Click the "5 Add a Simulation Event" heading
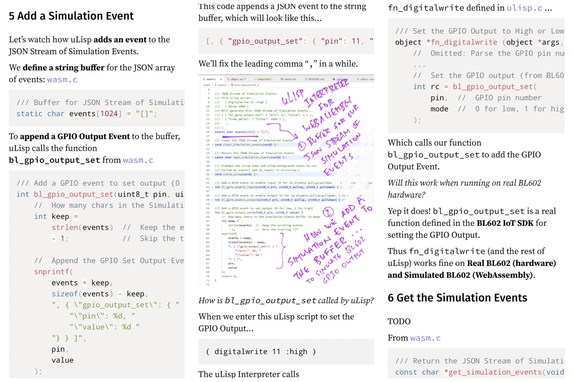The width and height of the screenshot is (573, 382). pos(71,16)
